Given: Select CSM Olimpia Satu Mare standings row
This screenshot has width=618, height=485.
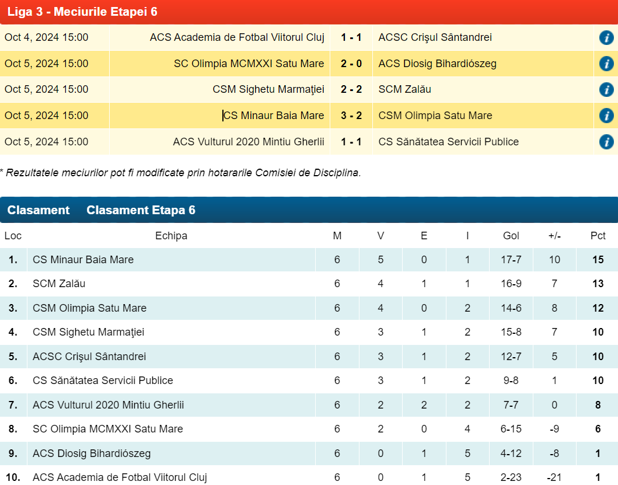Looking at the screenshot, I should tap(90, 308).
